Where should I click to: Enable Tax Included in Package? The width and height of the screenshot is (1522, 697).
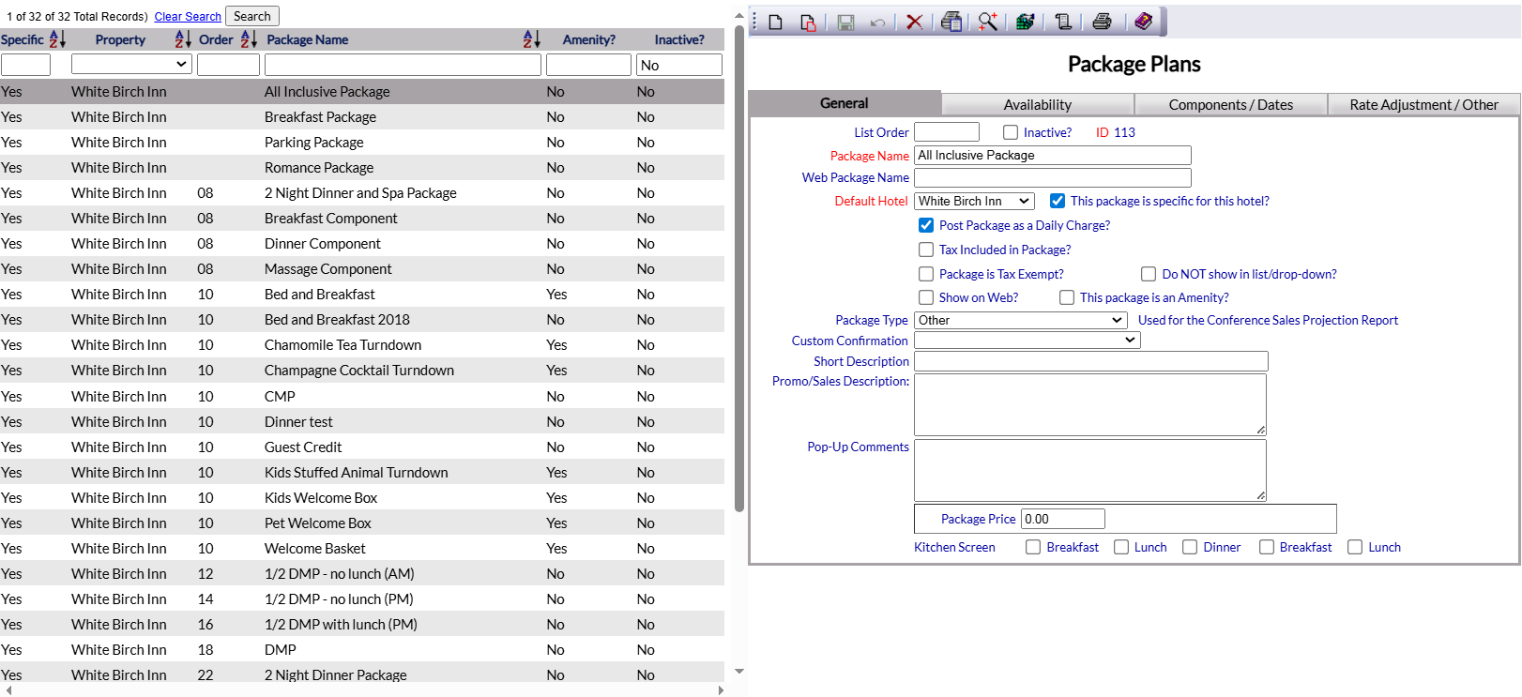[926, 250]
